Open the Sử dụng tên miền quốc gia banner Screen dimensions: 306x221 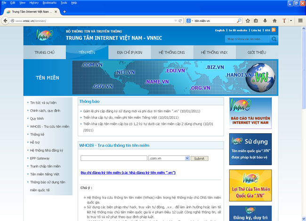[250, 149]
